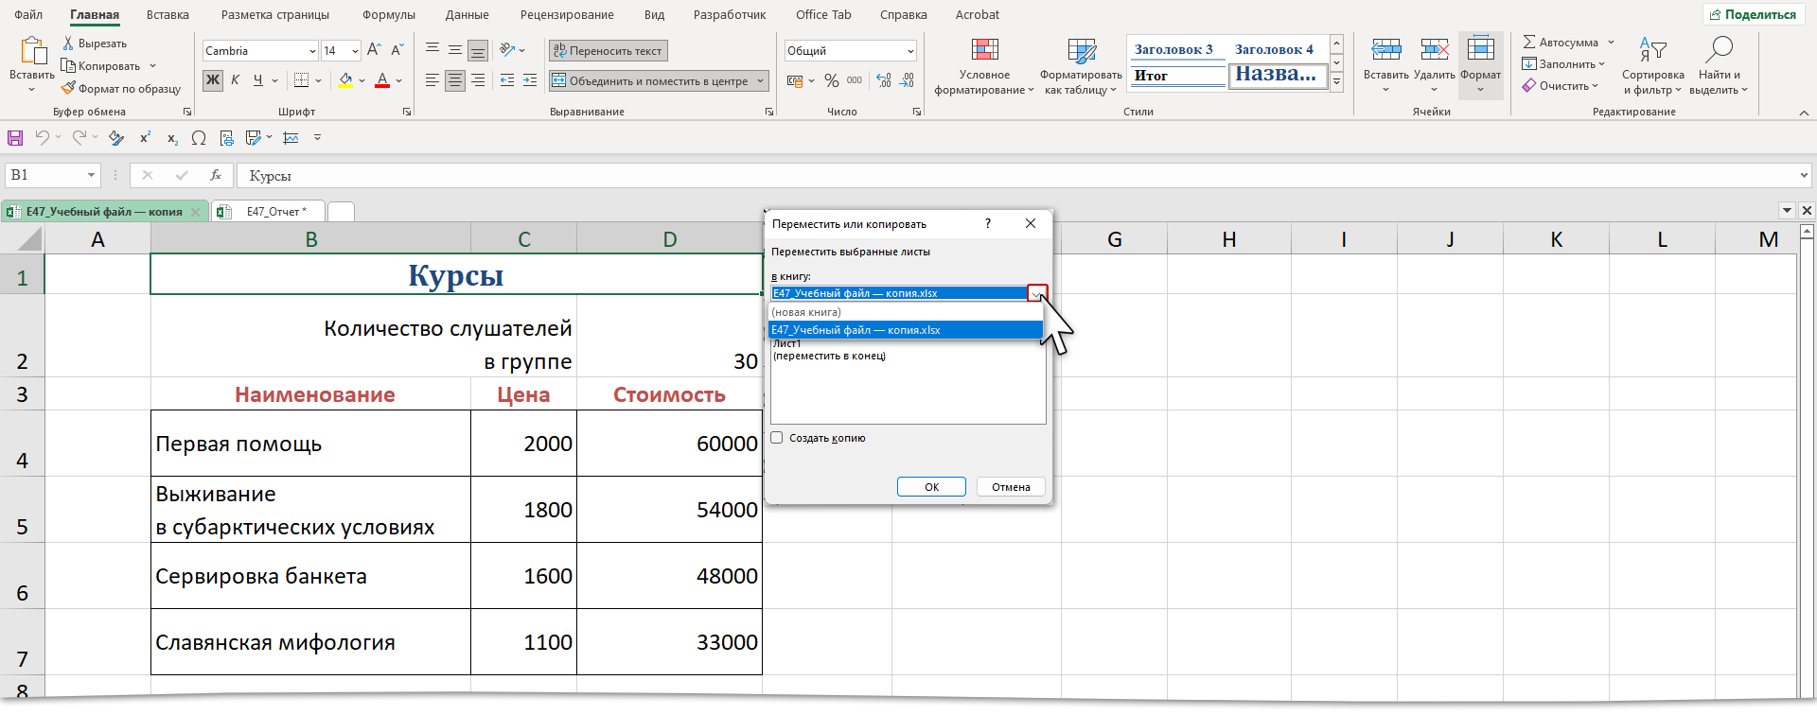Open the Name Box dropdown arrow
Image resolution: width=1817 pixels, height=715 pixels.
point(91,175)
